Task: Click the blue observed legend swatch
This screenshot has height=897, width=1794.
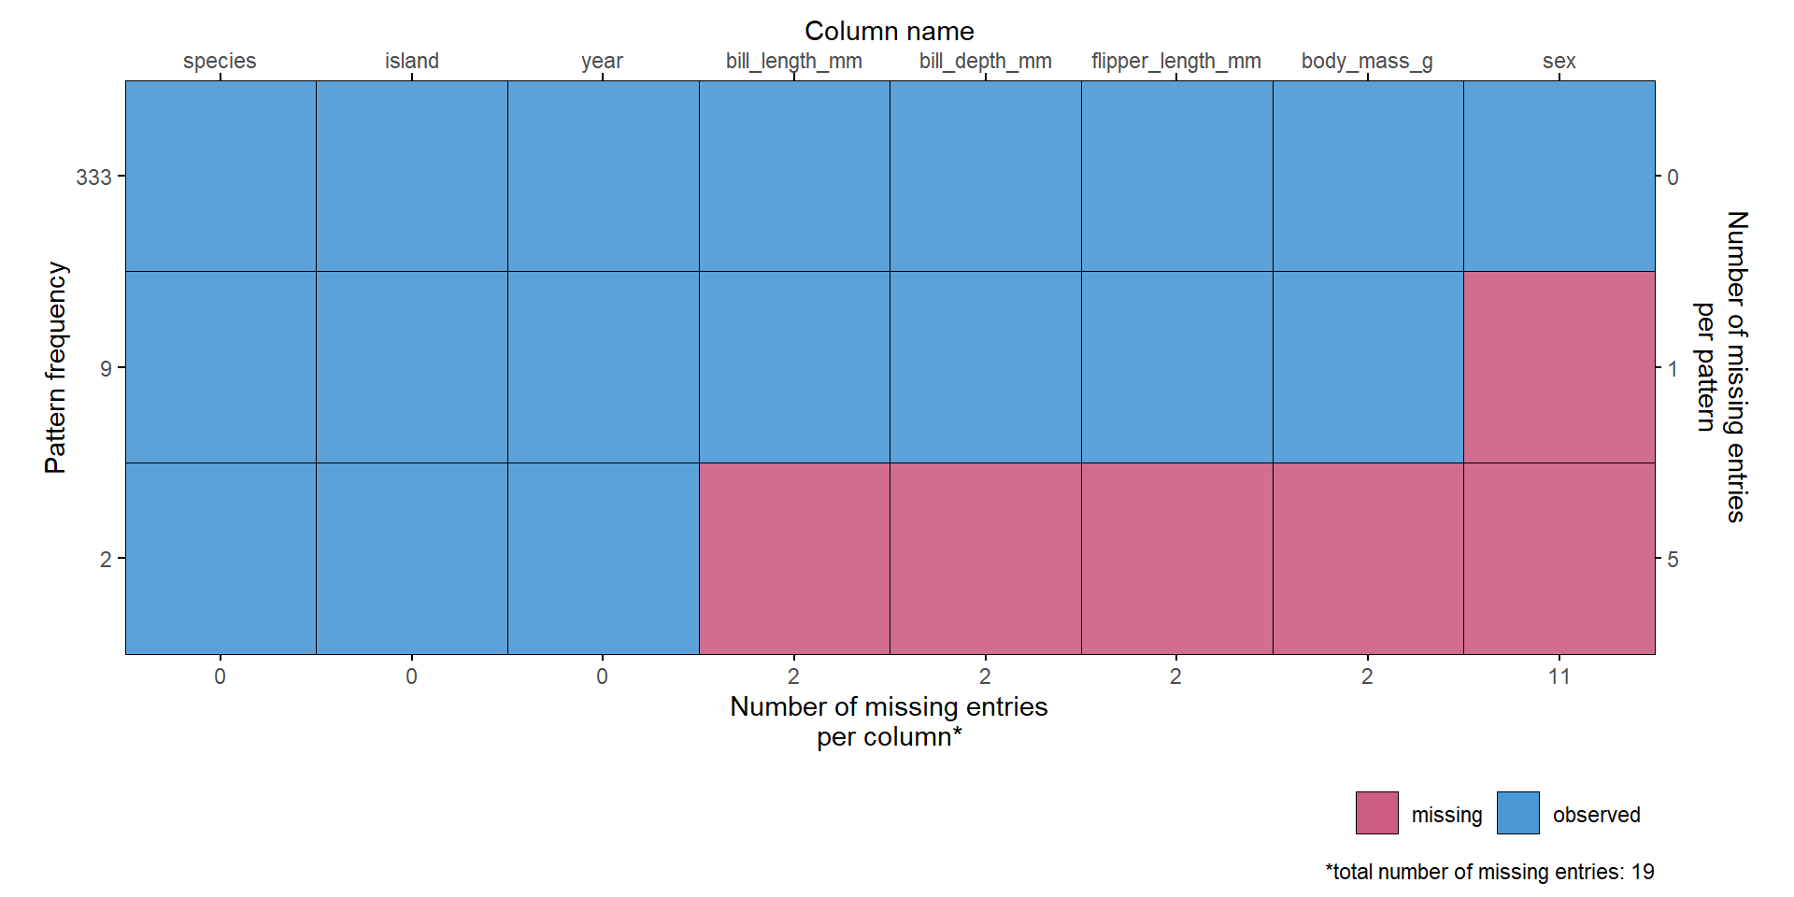Action: [1517, 813]
